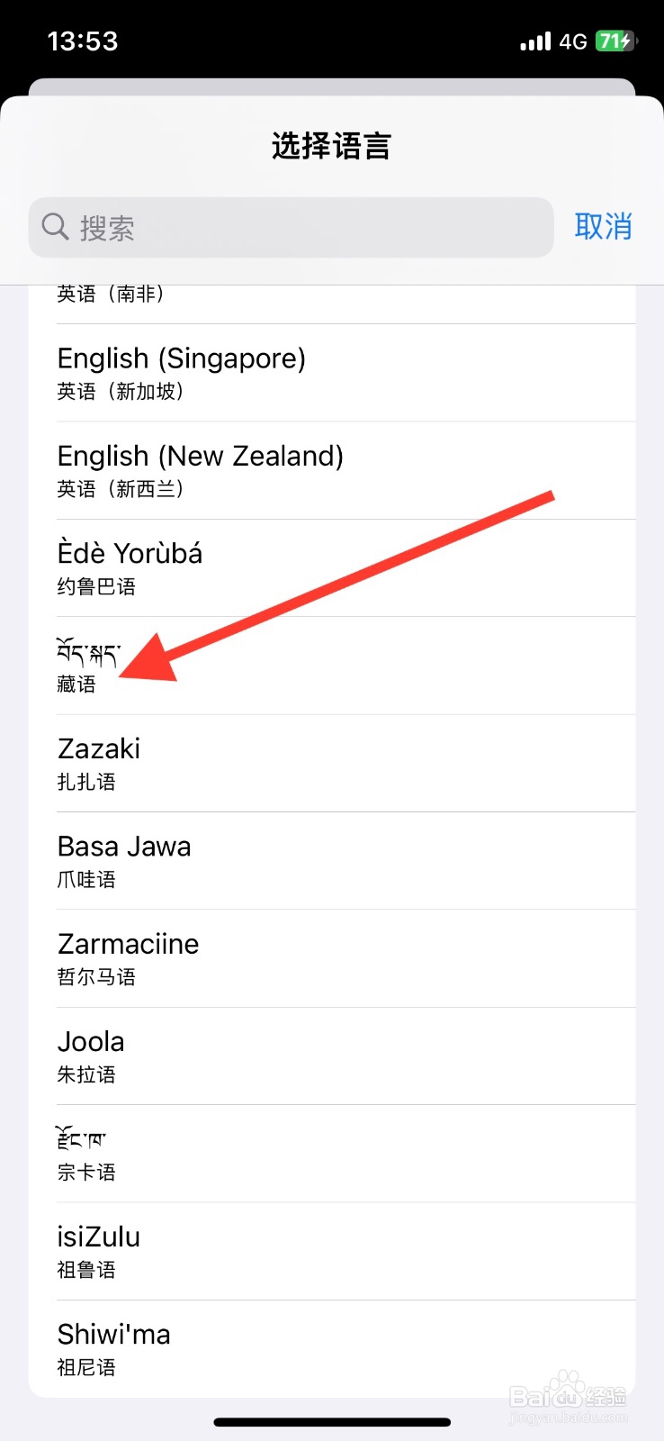
Task: Cancel language selection with 取消
Action: click(603, 226)
